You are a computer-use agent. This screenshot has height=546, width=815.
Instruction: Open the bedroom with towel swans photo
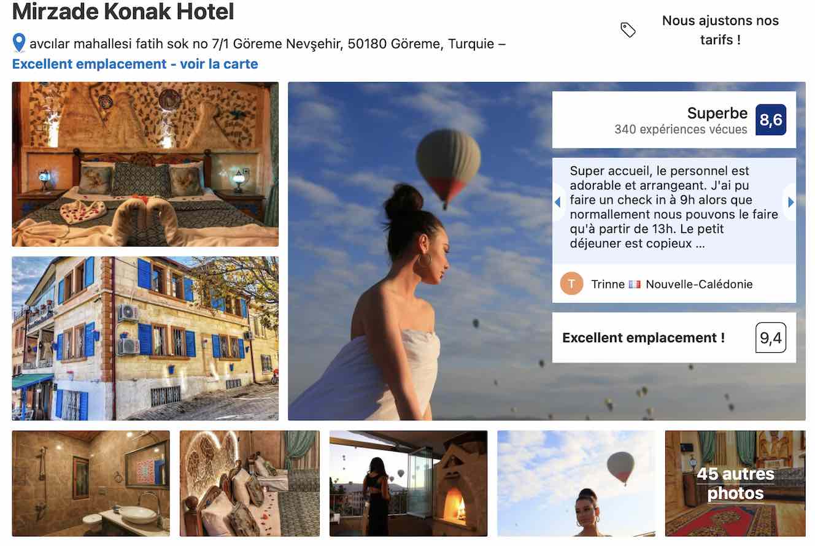pyautogui.click(x=145, y=164)
